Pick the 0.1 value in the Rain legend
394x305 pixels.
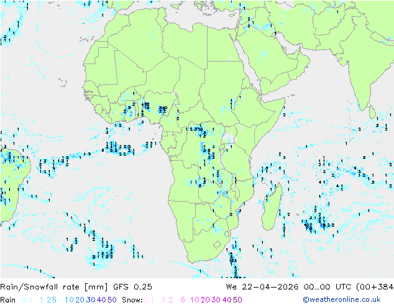tap(27, 300)
